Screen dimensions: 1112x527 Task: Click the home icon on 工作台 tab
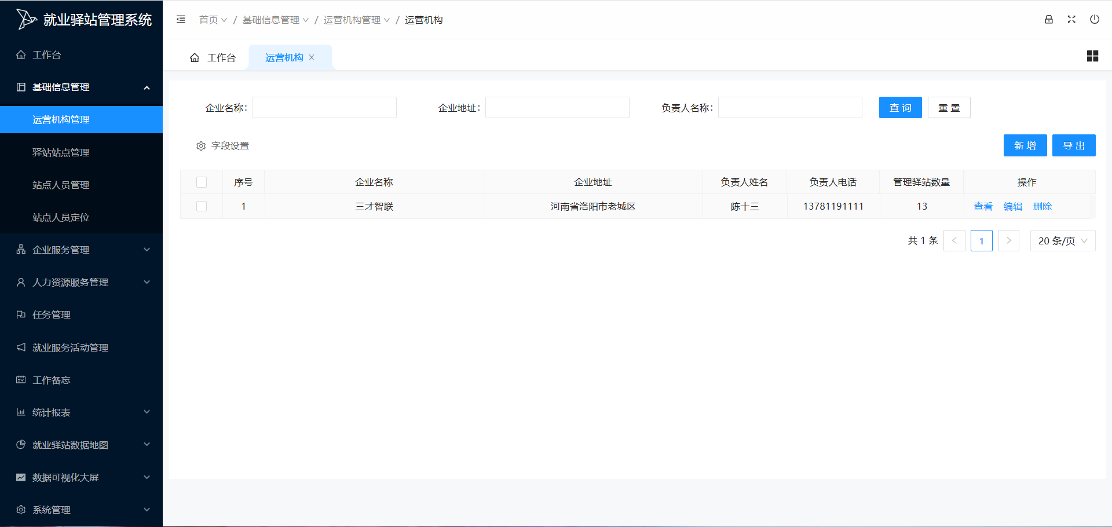coord(195,58)
